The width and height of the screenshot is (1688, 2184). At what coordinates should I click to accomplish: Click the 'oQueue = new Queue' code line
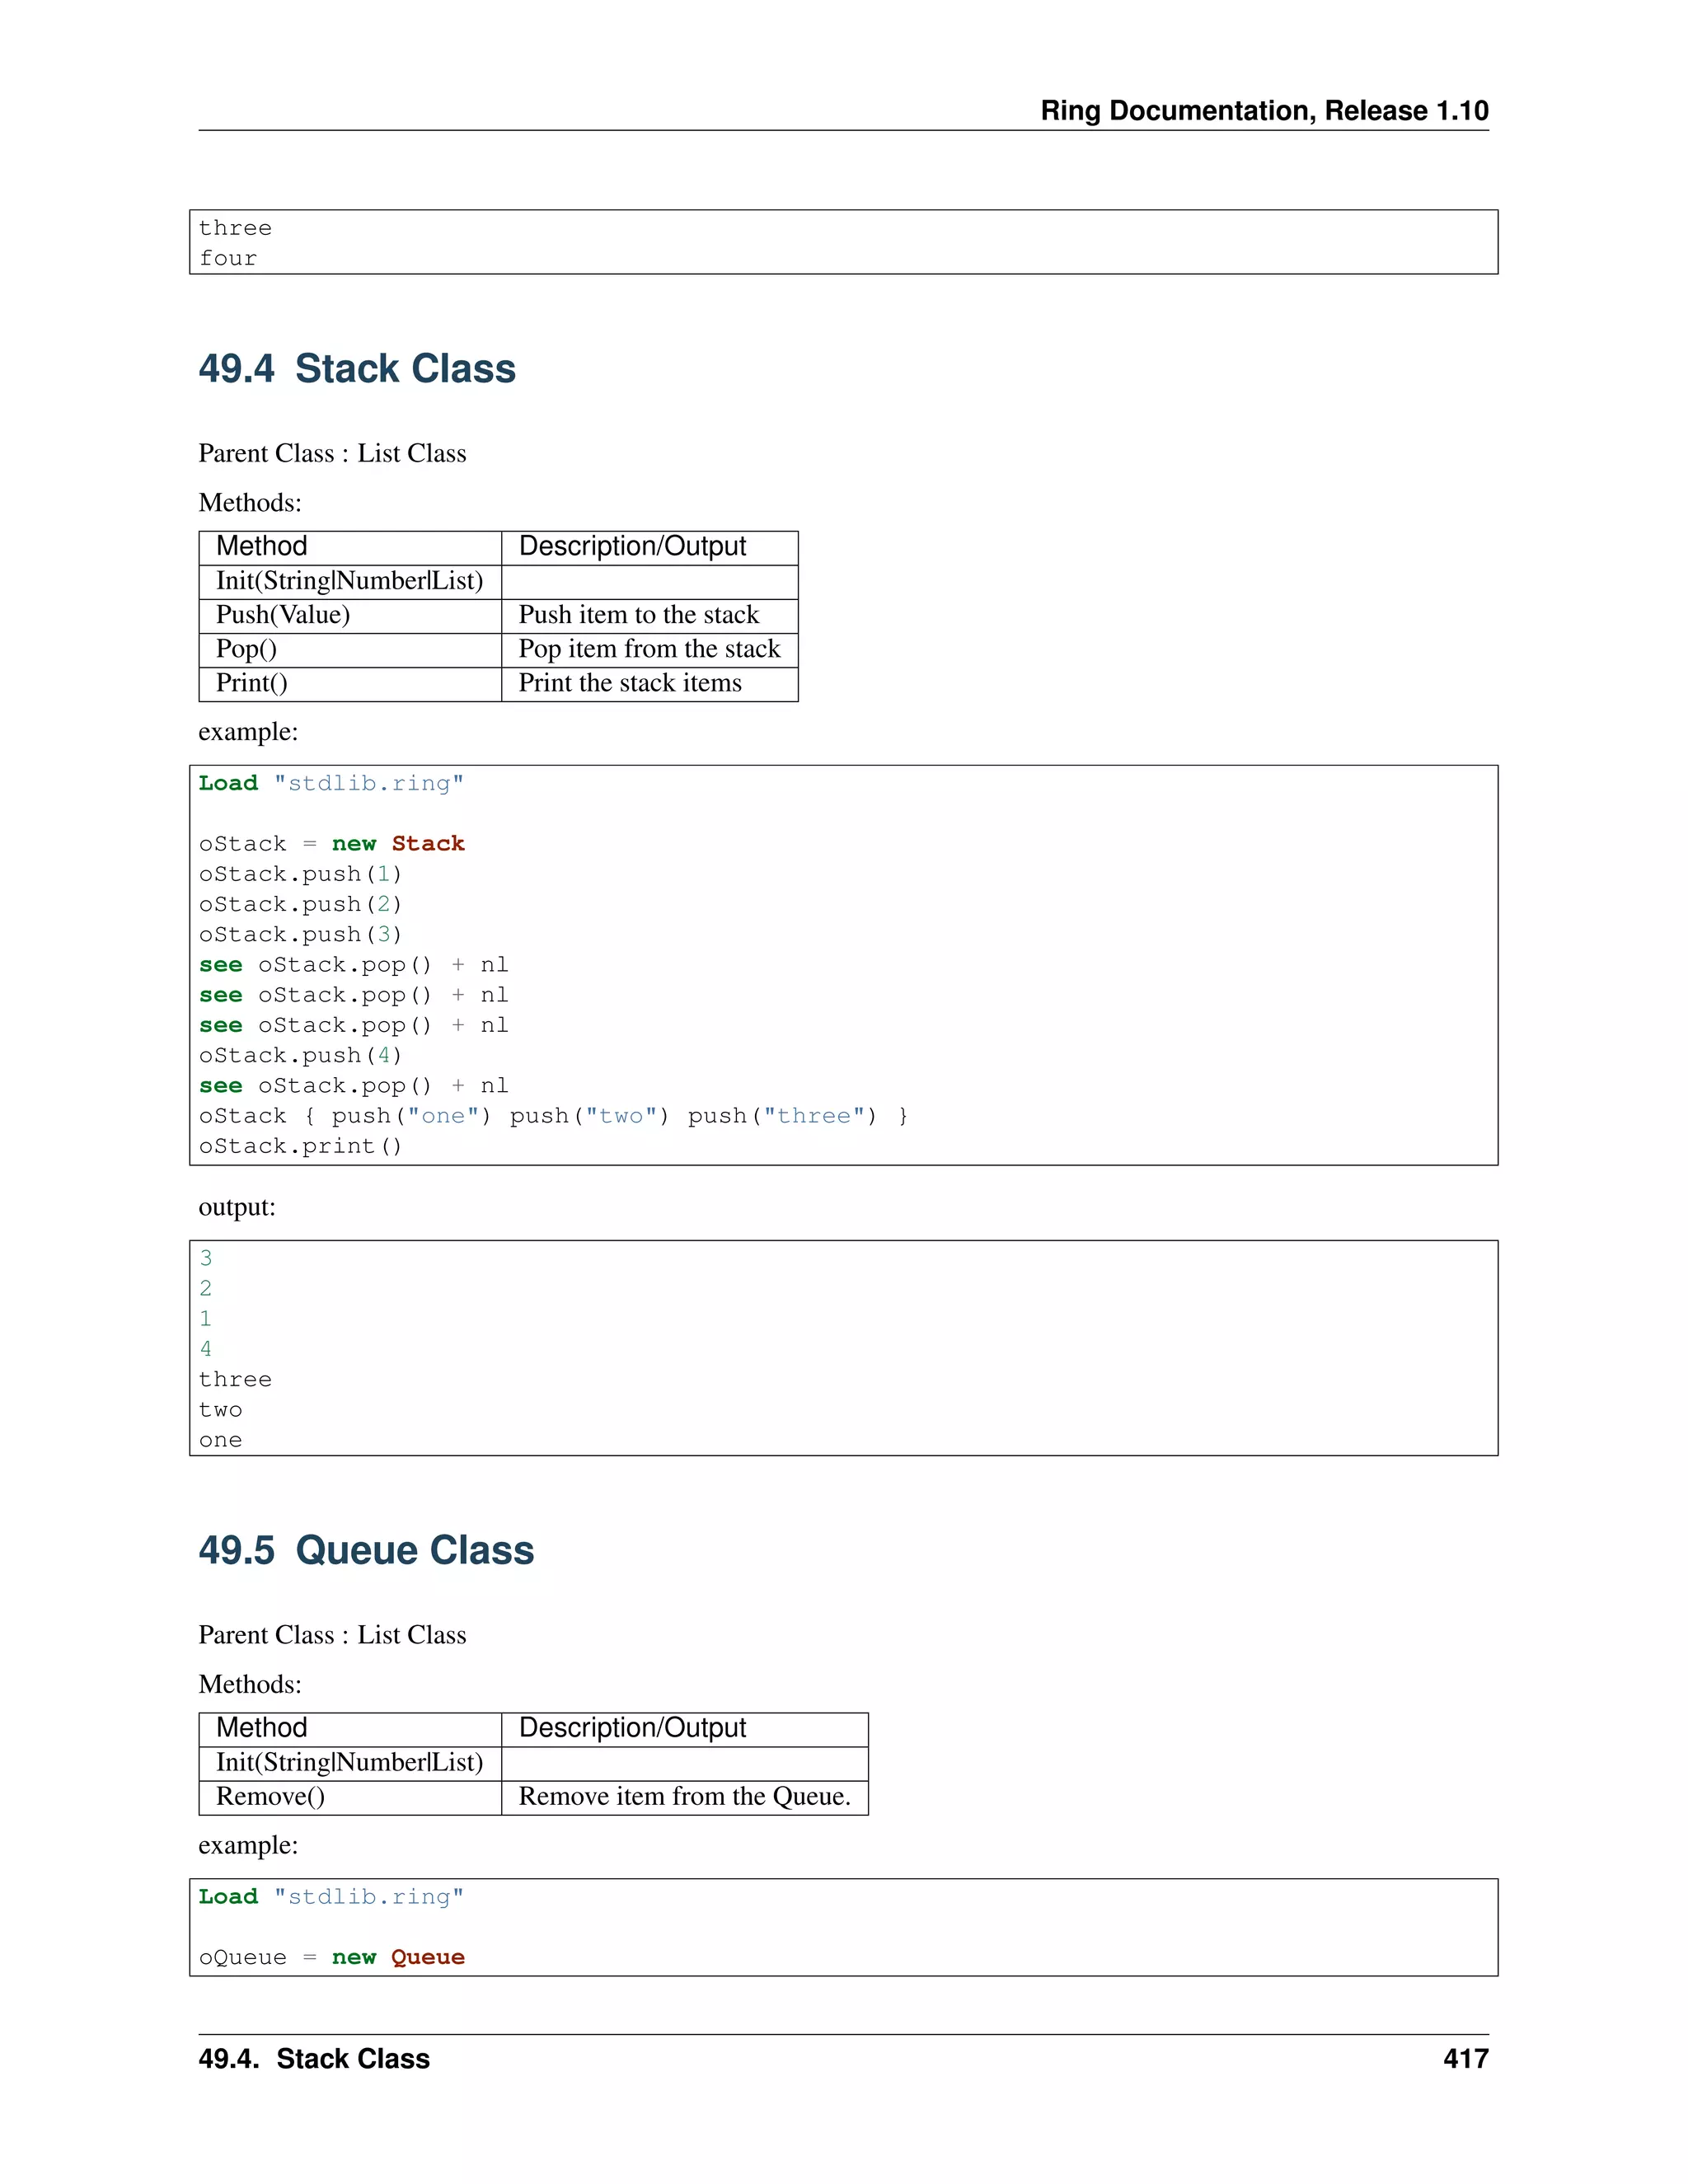tap(332, 1957)
